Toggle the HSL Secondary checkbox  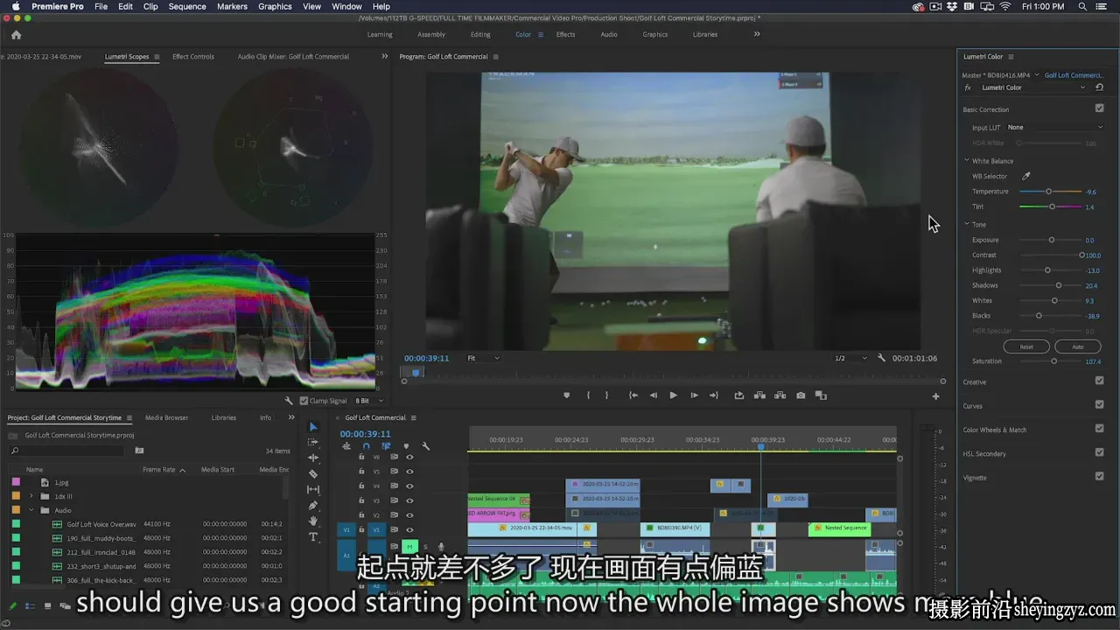click(x=1099, y=452)
